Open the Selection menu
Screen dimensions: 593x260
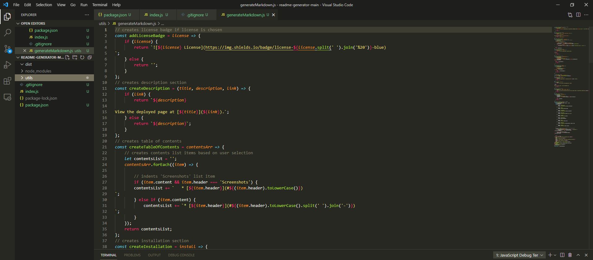(44, 5)
